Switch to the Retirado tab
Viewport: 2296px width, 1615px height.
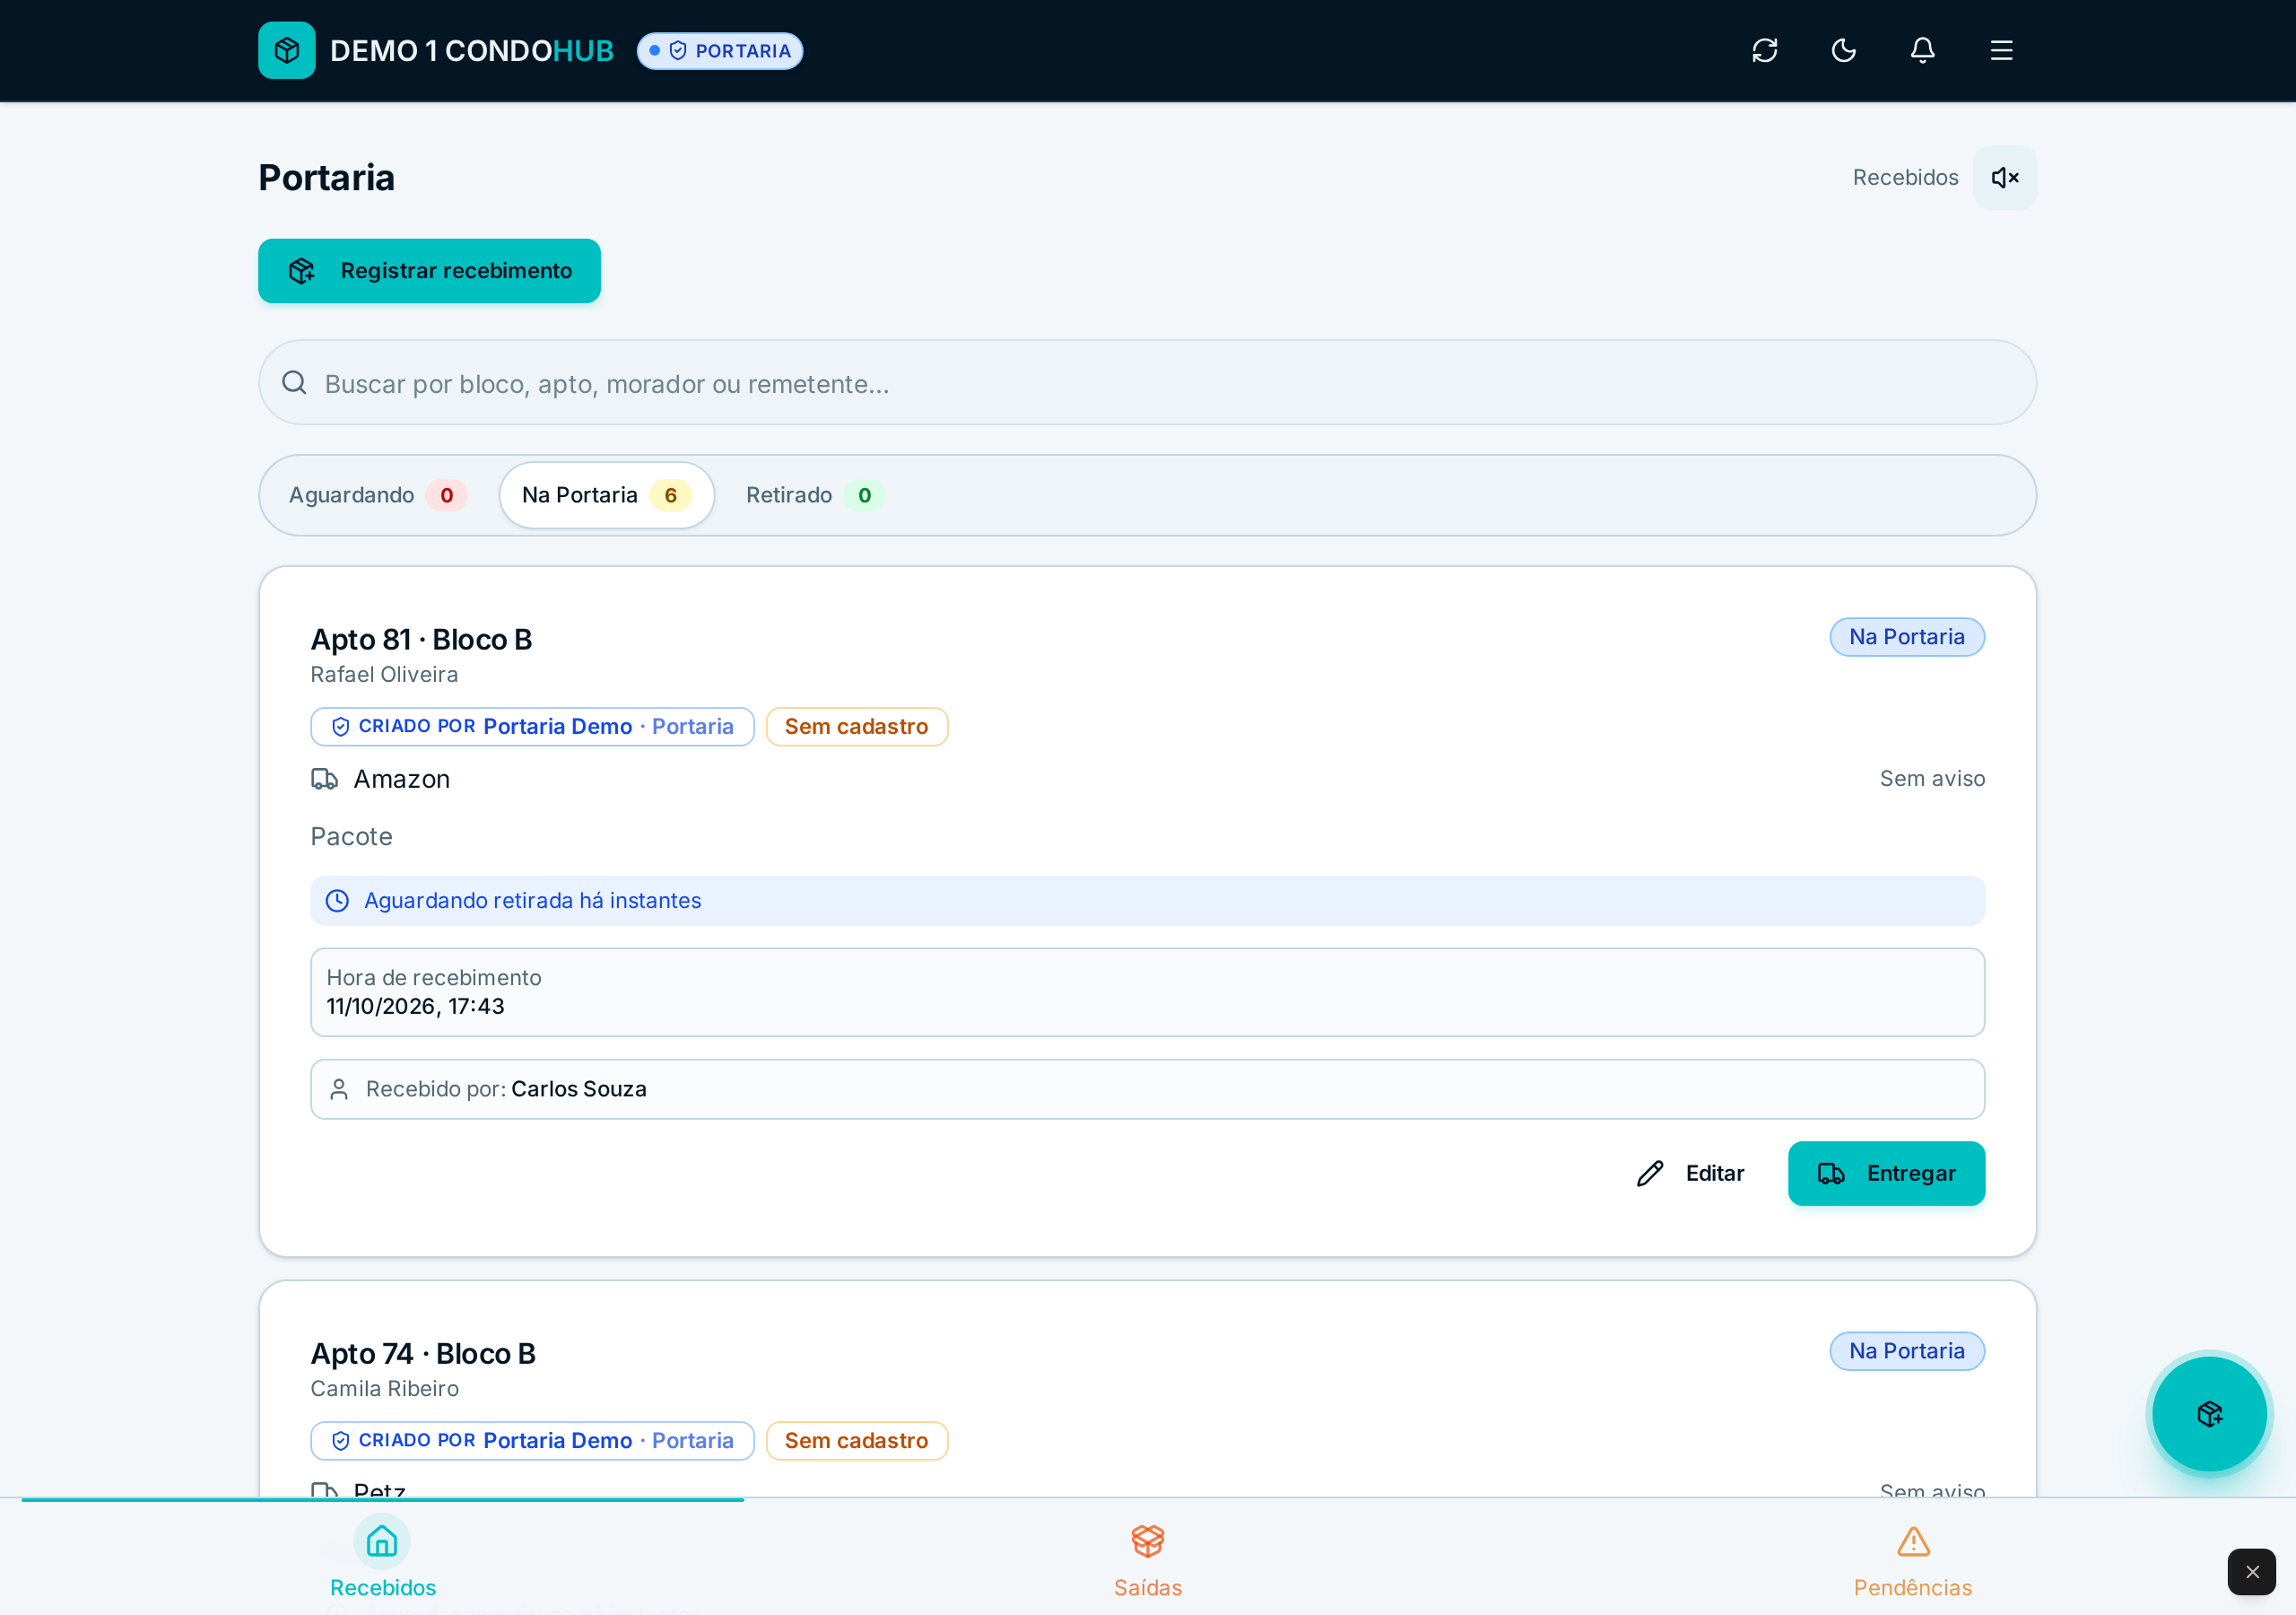(814, 495)
